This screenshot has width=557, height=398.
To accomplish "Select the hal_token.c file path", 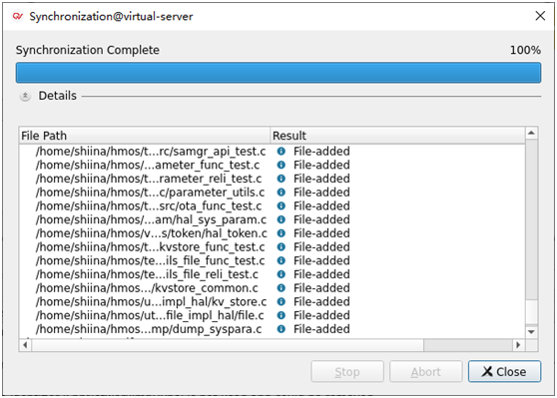I will click(x=152, y=233).
